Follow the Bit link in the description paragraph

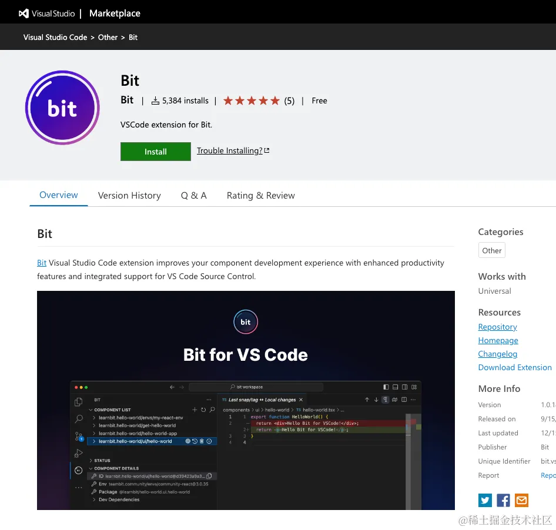42,263
